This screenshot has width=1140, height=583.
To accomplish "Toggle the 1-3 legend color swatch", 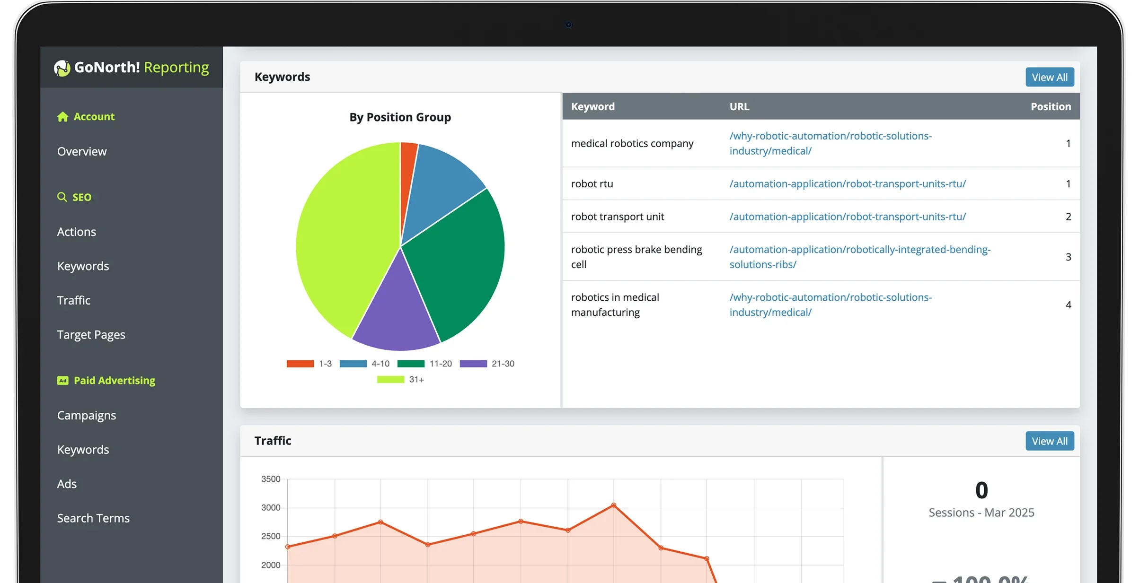I will click(300, 364).
